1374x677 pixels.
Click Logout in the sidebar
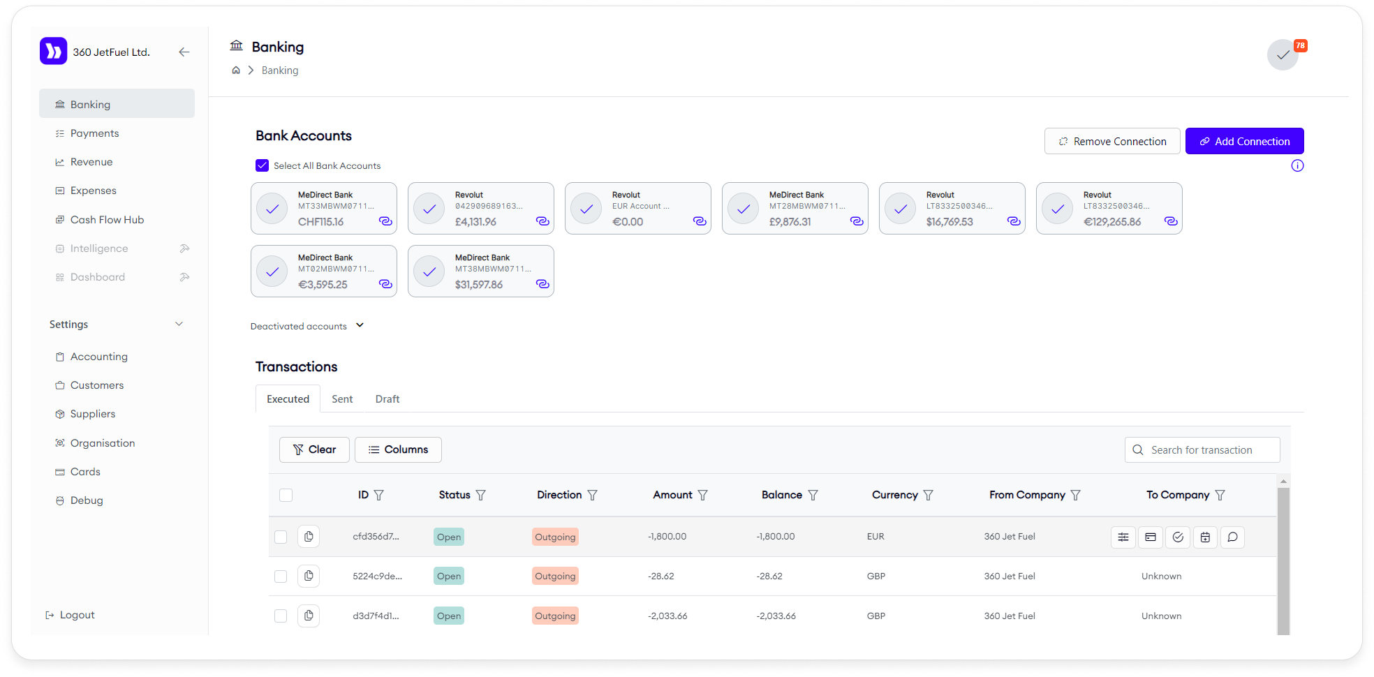(70, 615)
